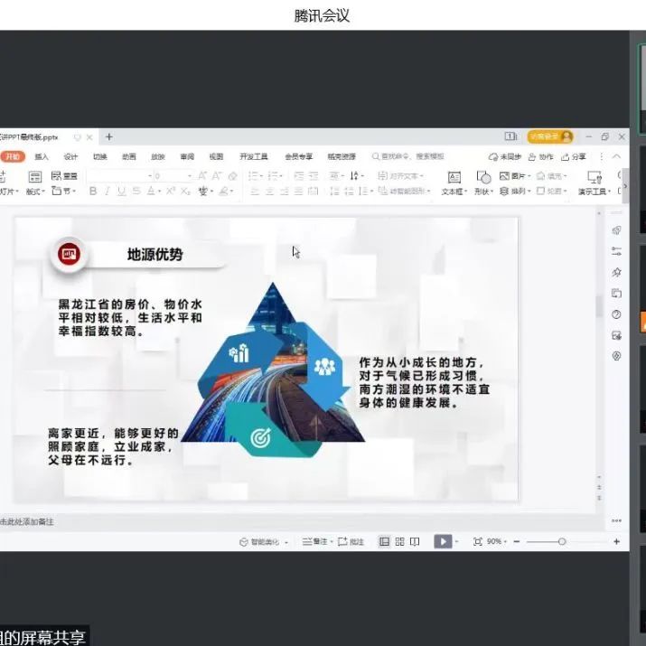
Task: Switch to slide sorter grid view
Action: (x=399, y=541)
